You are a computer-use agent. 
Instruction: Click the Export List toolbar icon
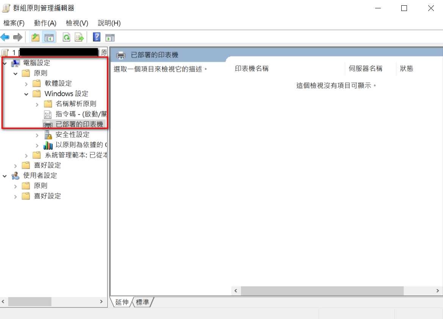[79, 37]
